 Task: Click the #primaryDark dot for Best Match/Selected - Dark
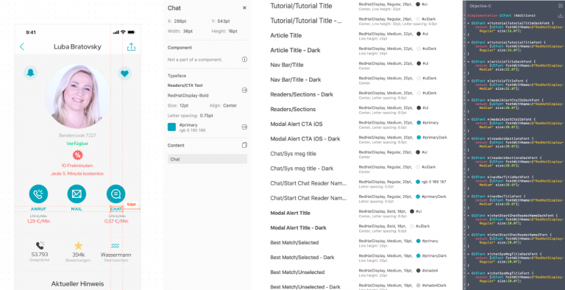[x=419, y=255]
